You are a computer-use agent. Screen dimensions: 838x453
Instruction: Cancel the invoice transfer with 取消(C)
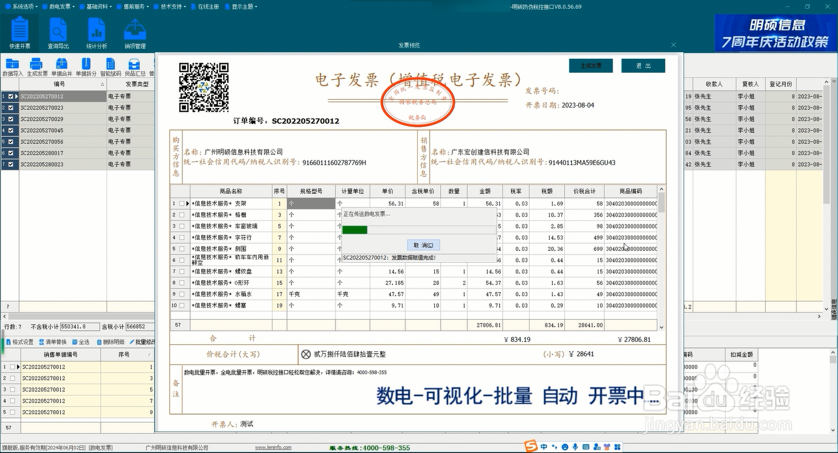(423, 245)
